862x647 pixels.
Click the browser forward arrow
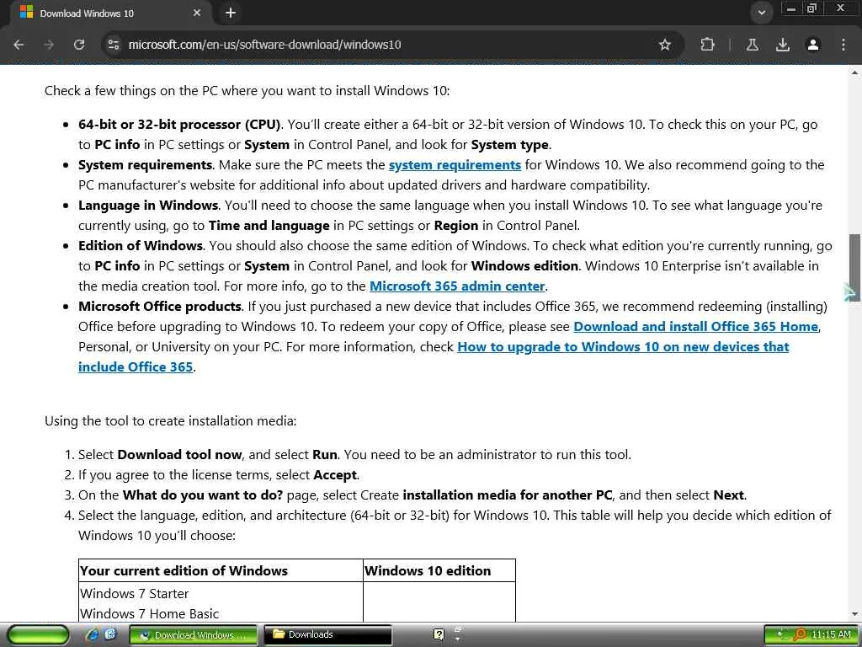pyautogui.click(x=49, y=45)
